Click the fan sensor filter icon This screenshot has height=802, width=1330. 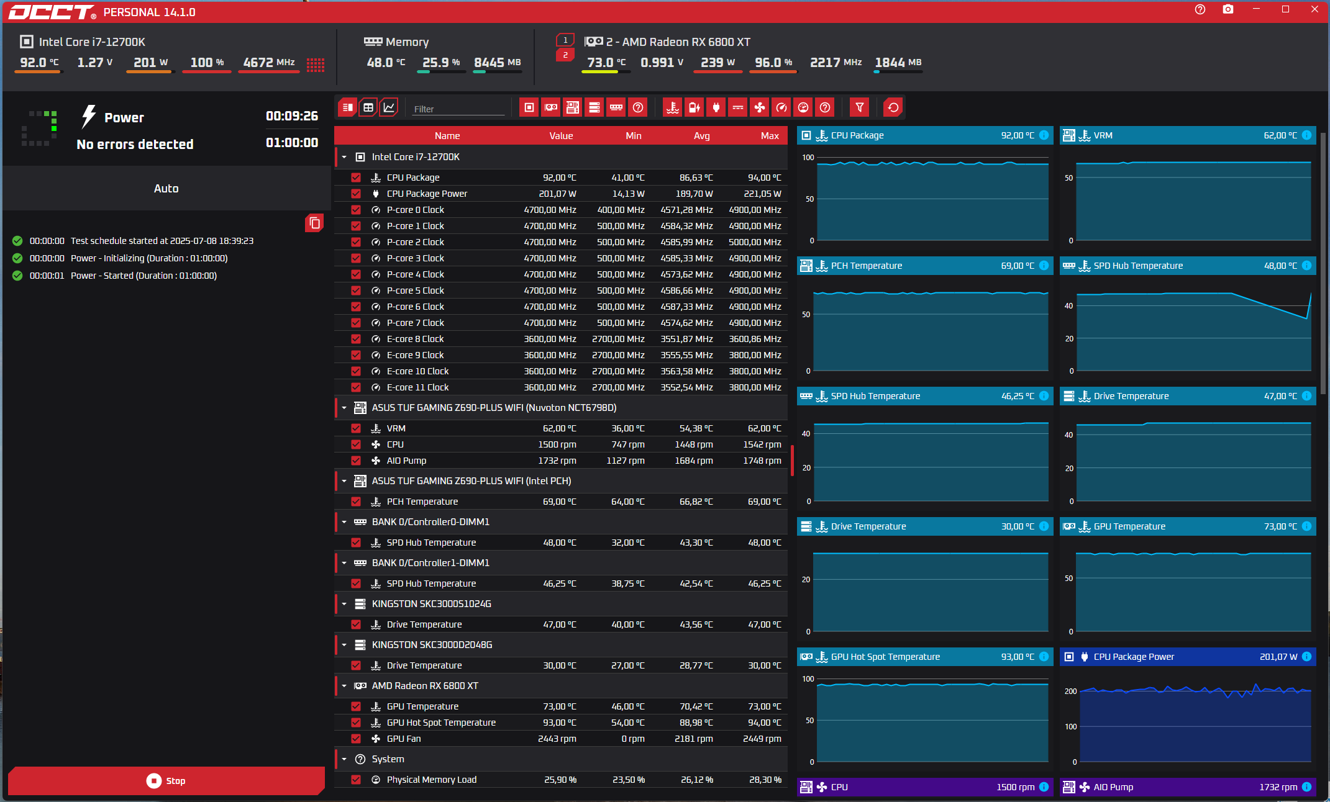pyautogui.click(x=759, y=107)
